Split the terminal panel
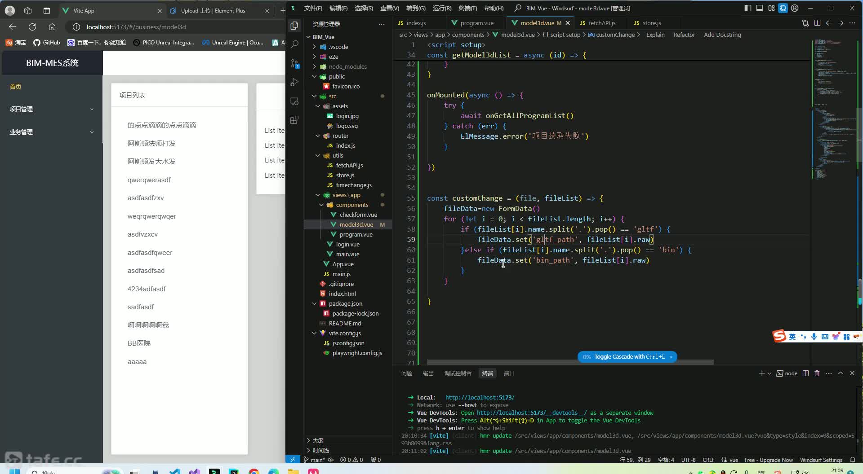 (805, 373)
